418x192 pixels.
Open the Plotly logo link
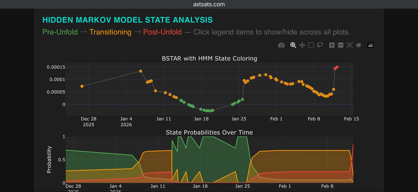pyautogui.click(x=370, y=45)
